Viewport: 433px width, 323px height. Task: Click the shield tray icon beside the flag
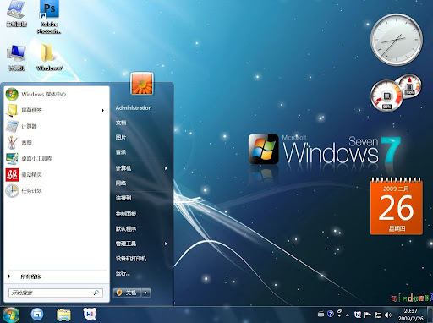pos(358,315)
